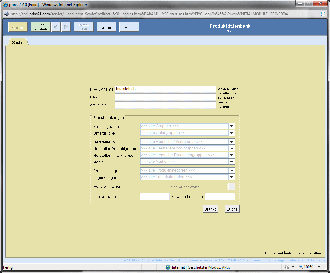Open the Hilfe menu
The width and height of the screenshot is (330, 273).
129,27
